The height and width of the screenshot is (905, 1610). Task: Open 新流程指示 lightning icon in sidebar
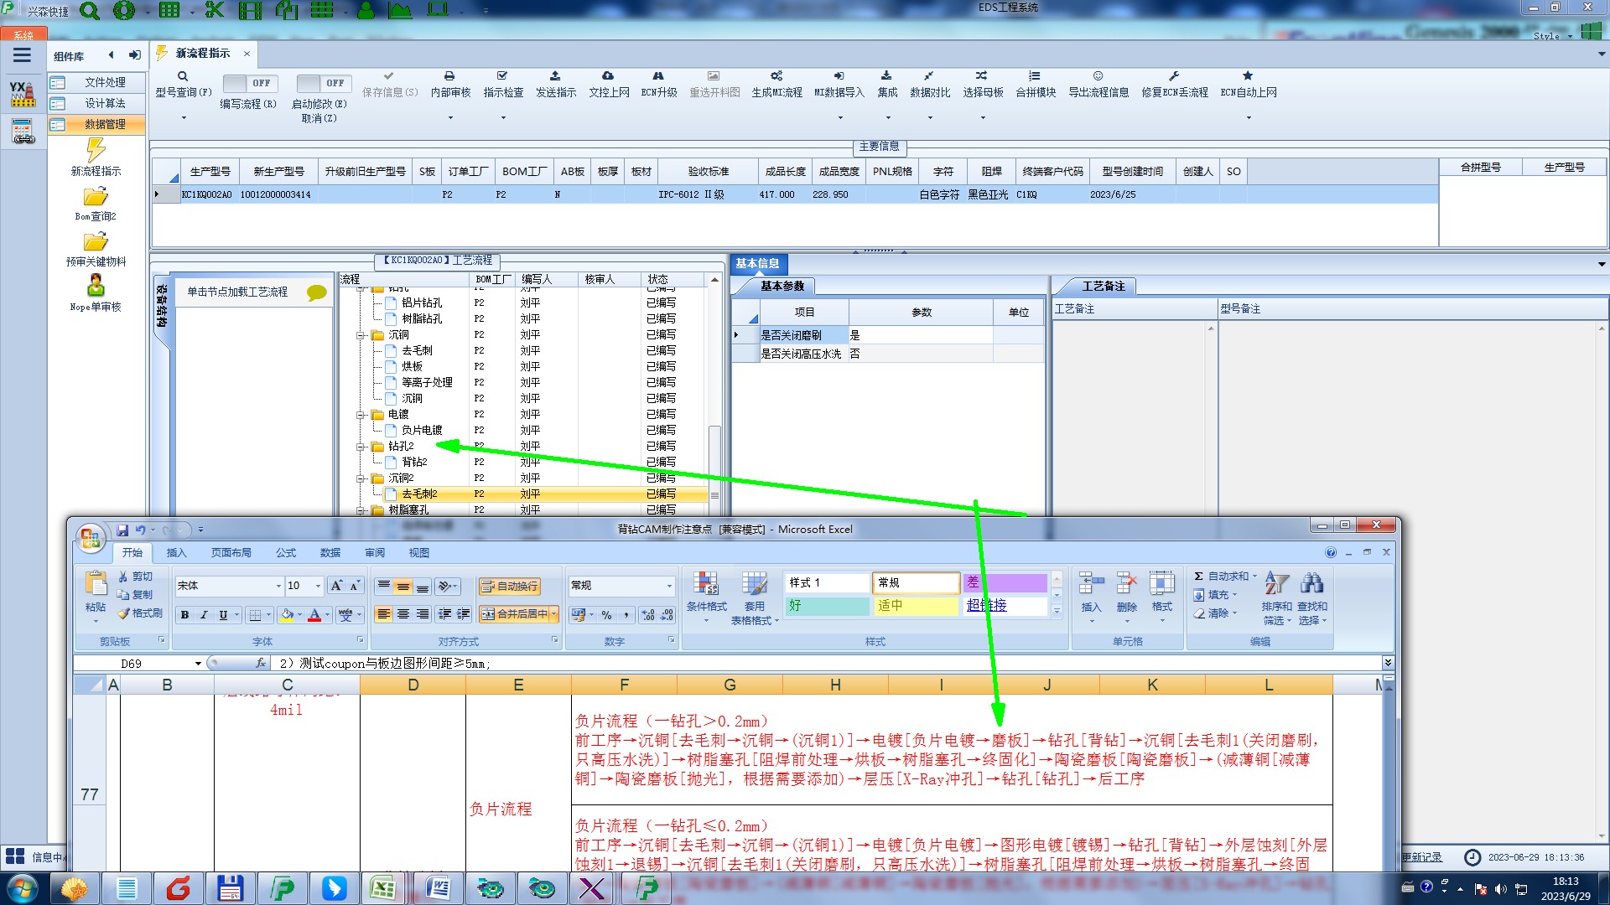(96, 152)
